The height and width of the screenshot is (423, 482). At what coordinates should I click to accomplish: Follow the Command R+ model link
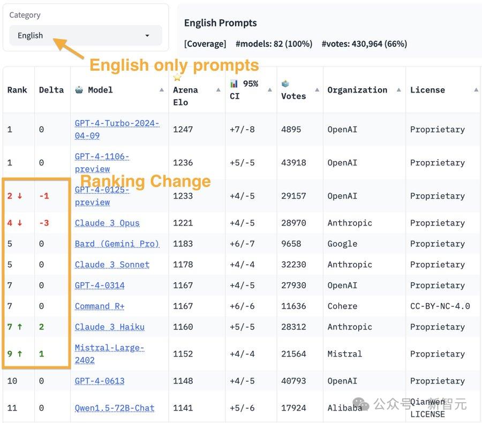[100, 306]
